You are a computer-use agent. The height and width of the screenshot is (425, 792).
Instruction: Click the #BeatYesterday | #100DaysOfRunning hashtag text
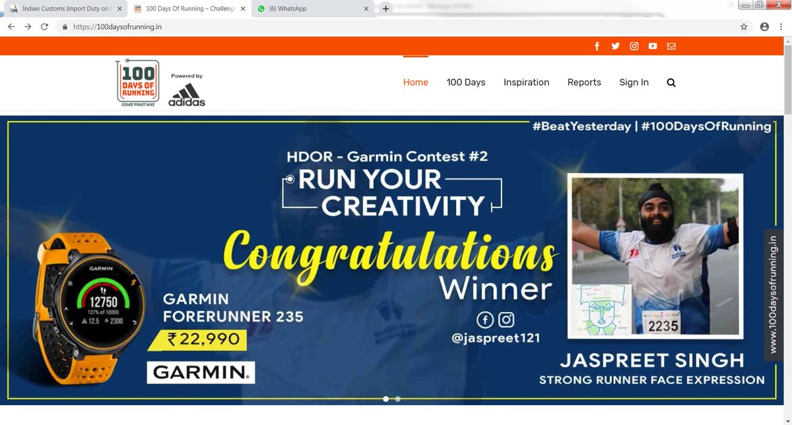tap(651, 126)
